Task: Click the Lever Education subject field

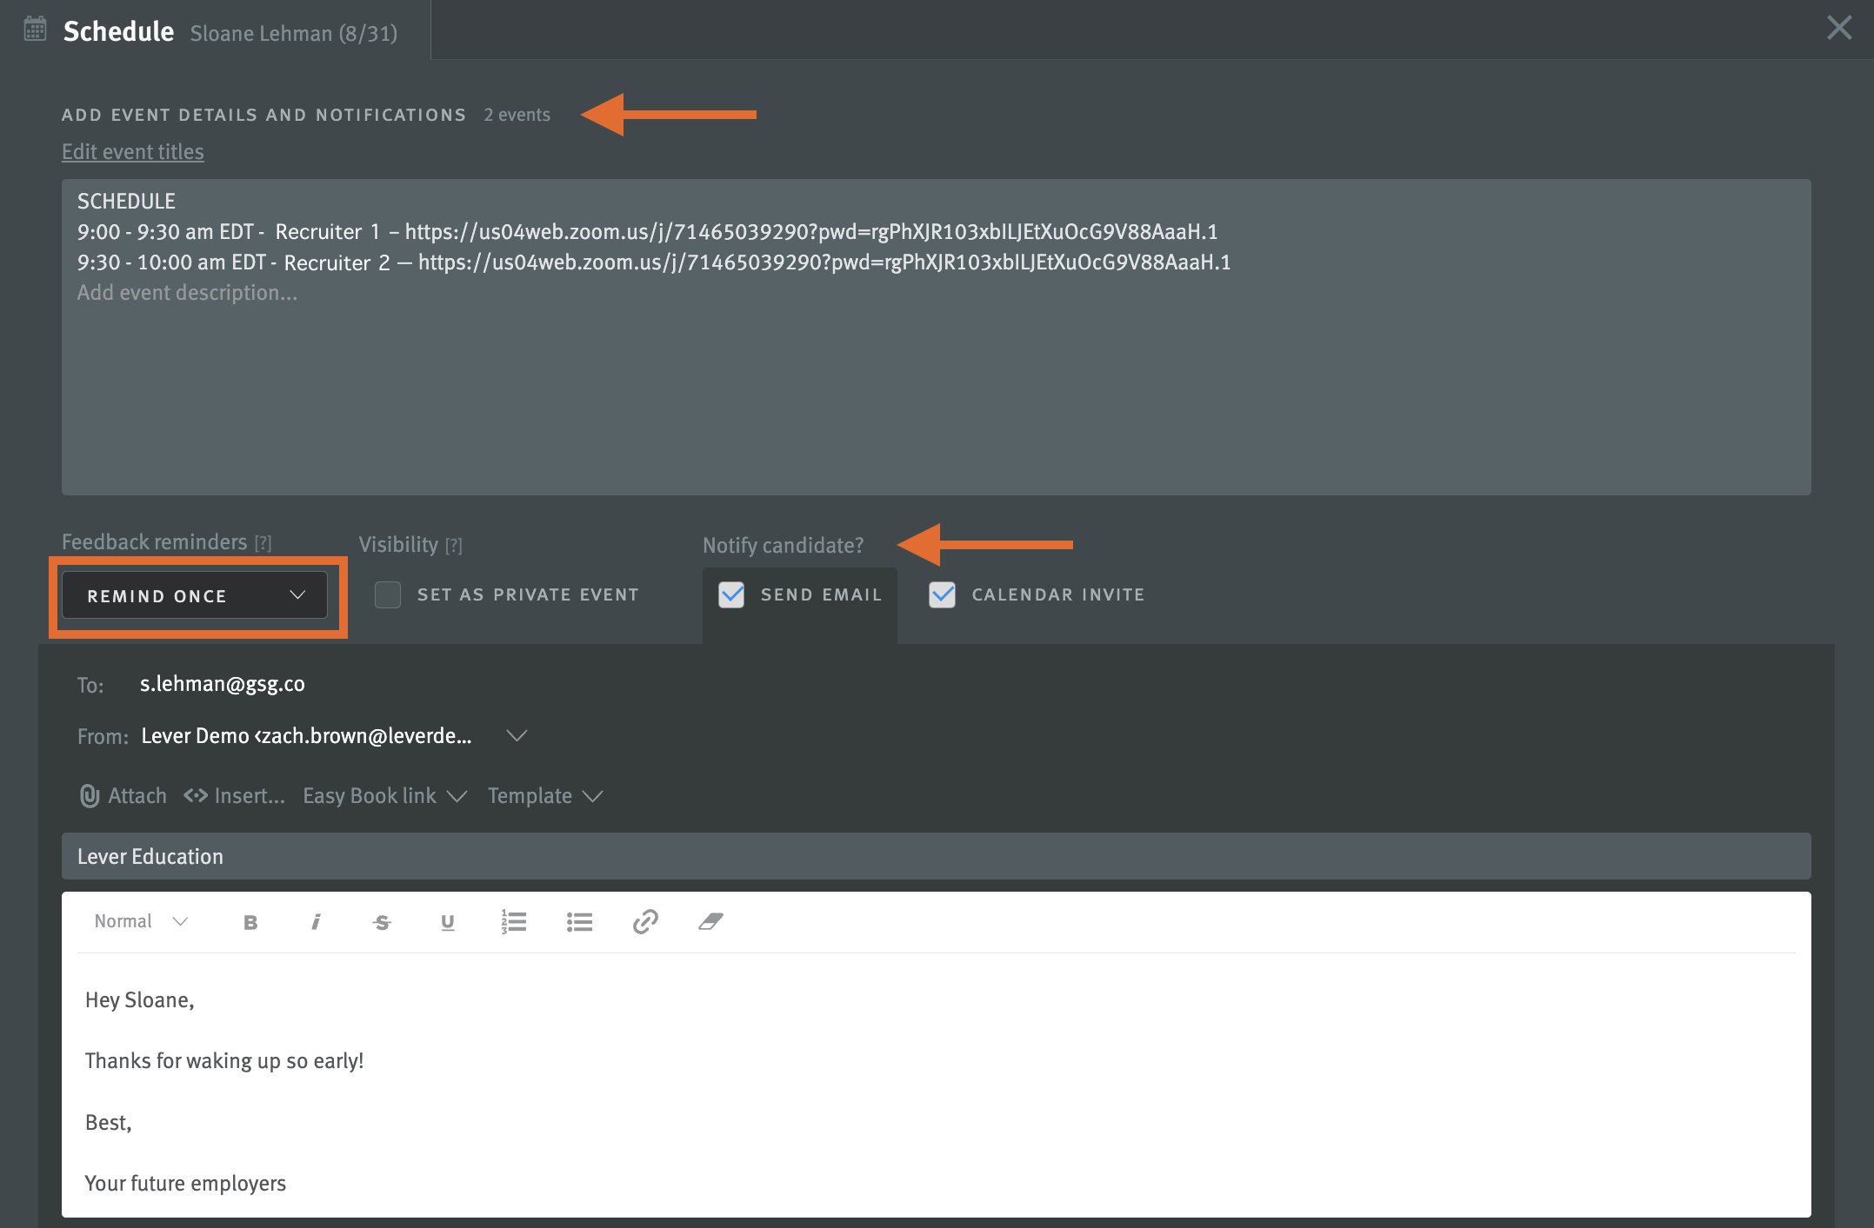Action: (936, 856)
